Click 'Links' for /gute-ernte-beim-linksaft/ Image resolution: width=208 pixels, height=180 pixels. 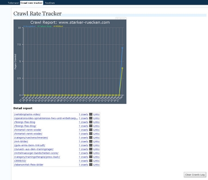(96, 145)
